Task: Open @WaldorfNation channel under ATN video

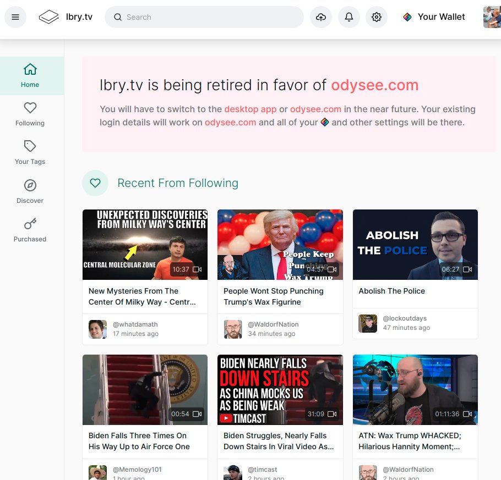Action: point(408,470)
